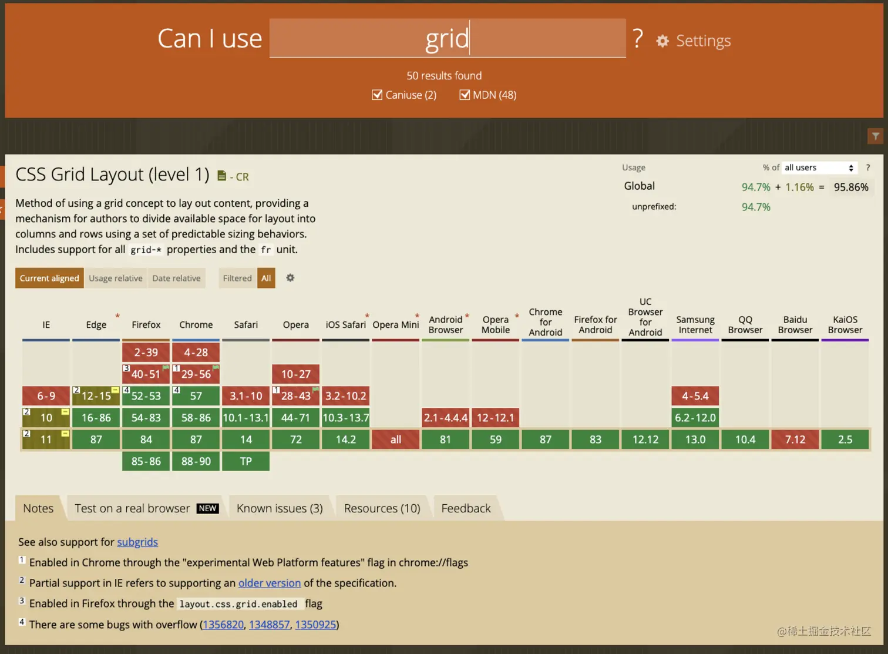Switch to Date relative view
Screen dimensions: 888x654
tap(176, 278)
